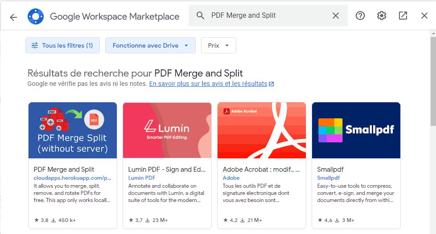Screen dimensions: 436x234
Task: Expand Fonctionne avec Drive dropdown
Action: pyautogui.click(x=150, y=45)
